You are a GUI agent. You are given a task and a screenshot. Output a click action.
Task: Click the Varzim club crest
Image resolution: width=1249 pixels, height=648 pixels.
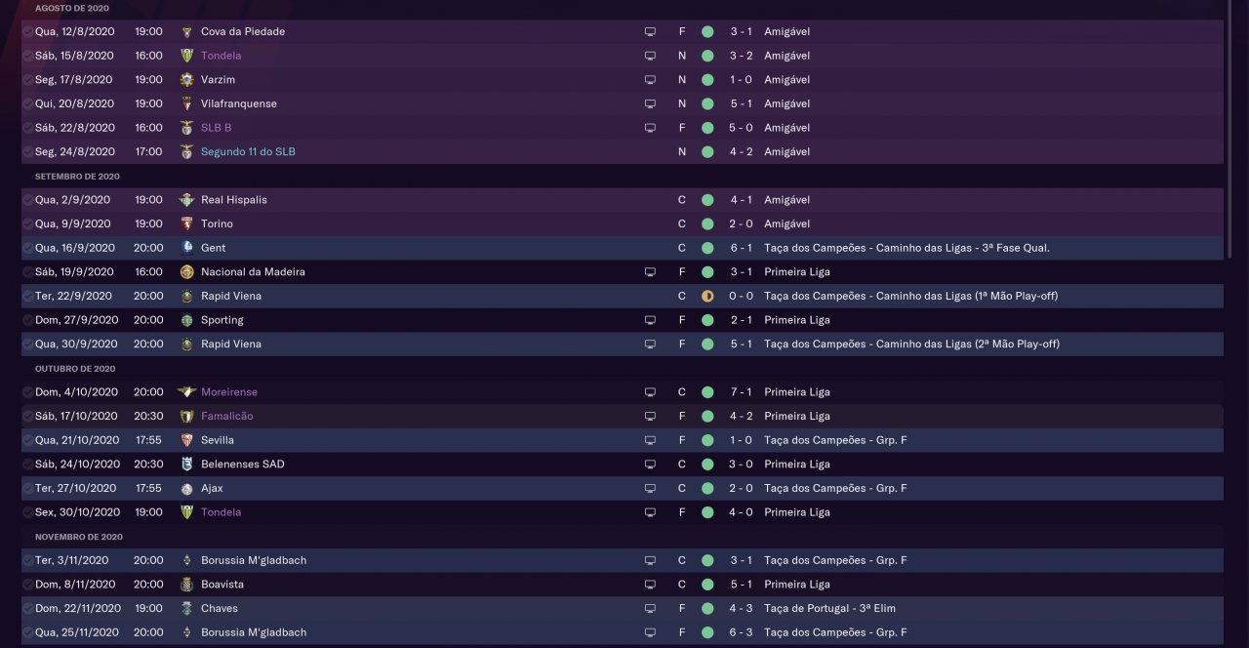click(187, 79)
